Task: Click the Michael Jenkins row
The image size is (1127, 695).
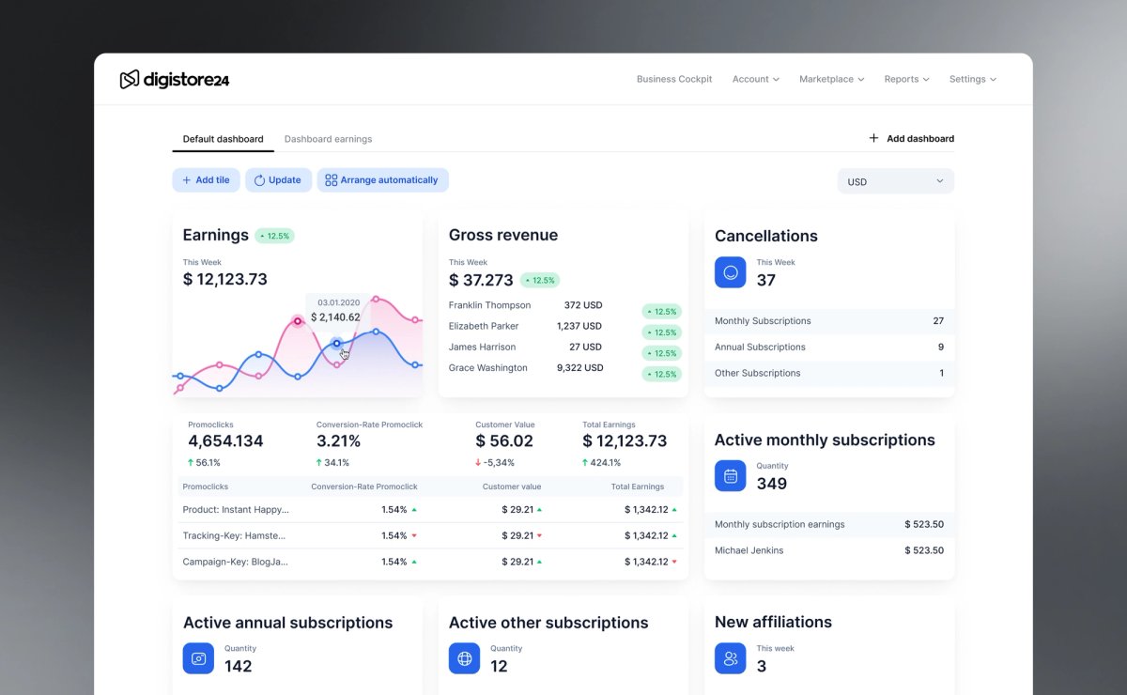Action: pyautogui.click(x=829, y=550)
